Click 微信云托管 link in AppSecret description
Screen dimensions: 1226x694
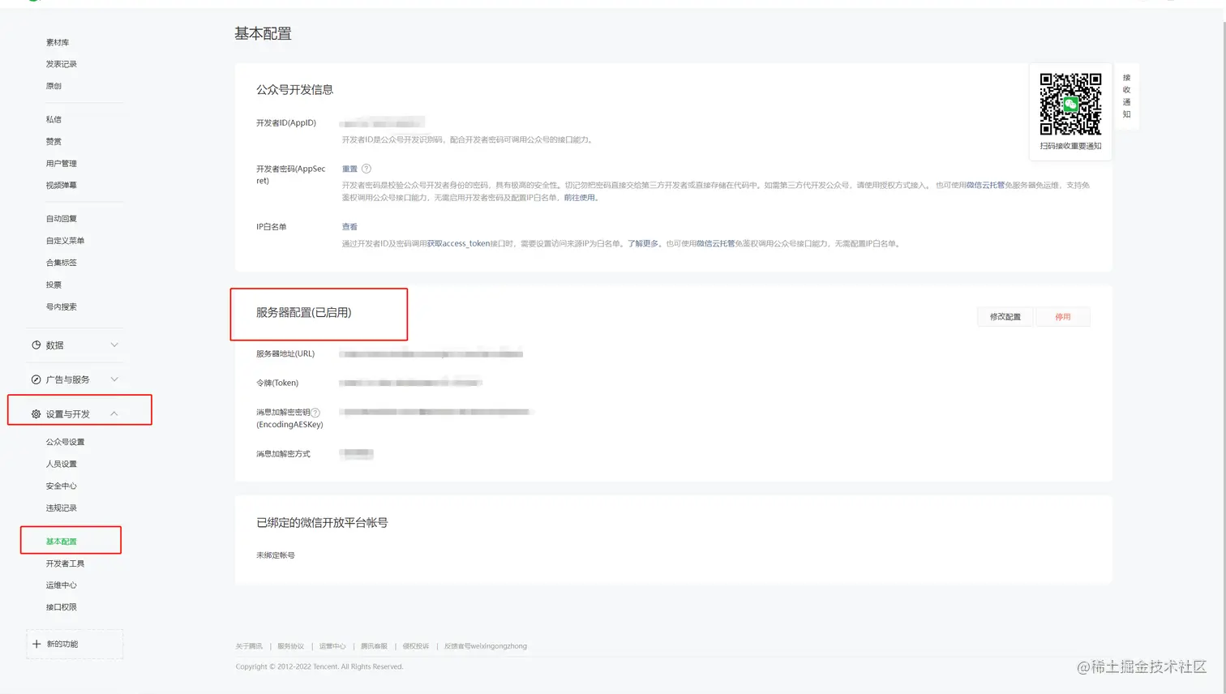tap(985, 186)
